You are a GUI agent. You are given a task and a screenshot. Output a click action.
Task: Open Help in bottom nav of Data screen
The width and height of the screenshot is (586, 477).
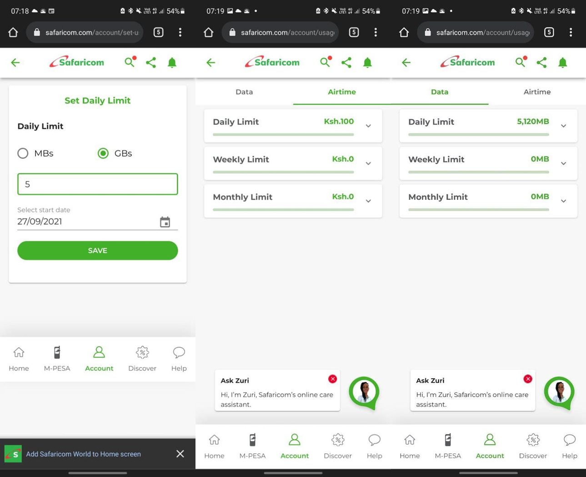569,447
